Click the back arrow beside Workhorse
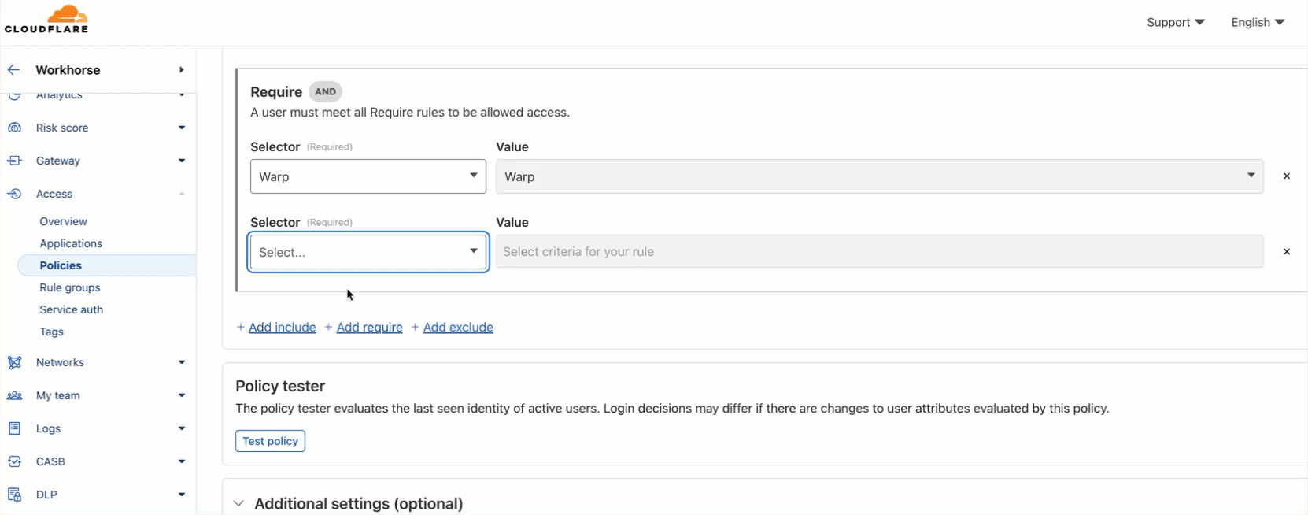Screen dimensions: 1308x515 click(13, 70)
